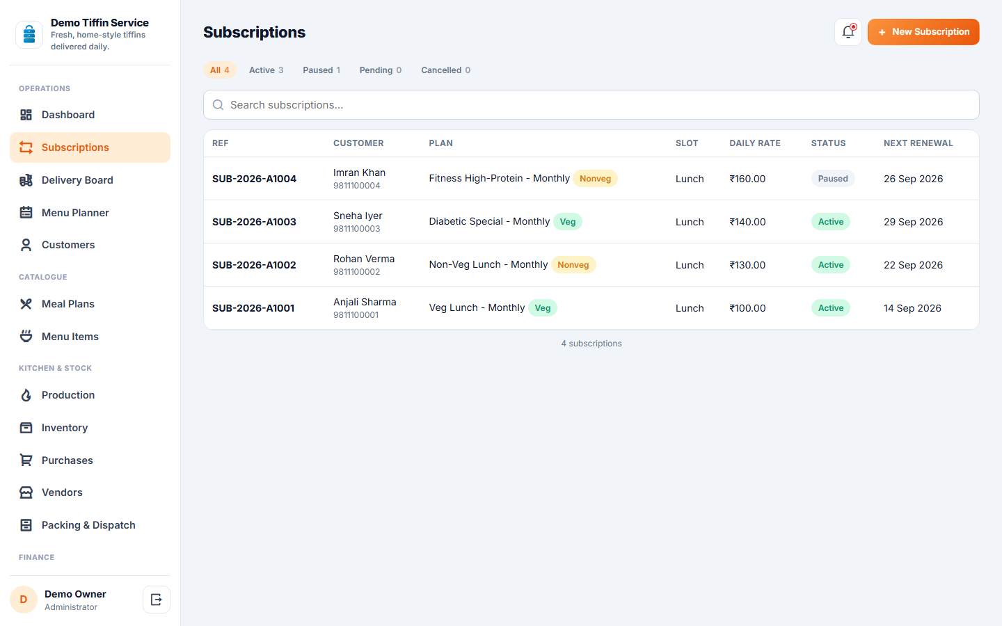Select the Pending tab
This screenshot has width=1002, height=626.
(x=381, y=70)
